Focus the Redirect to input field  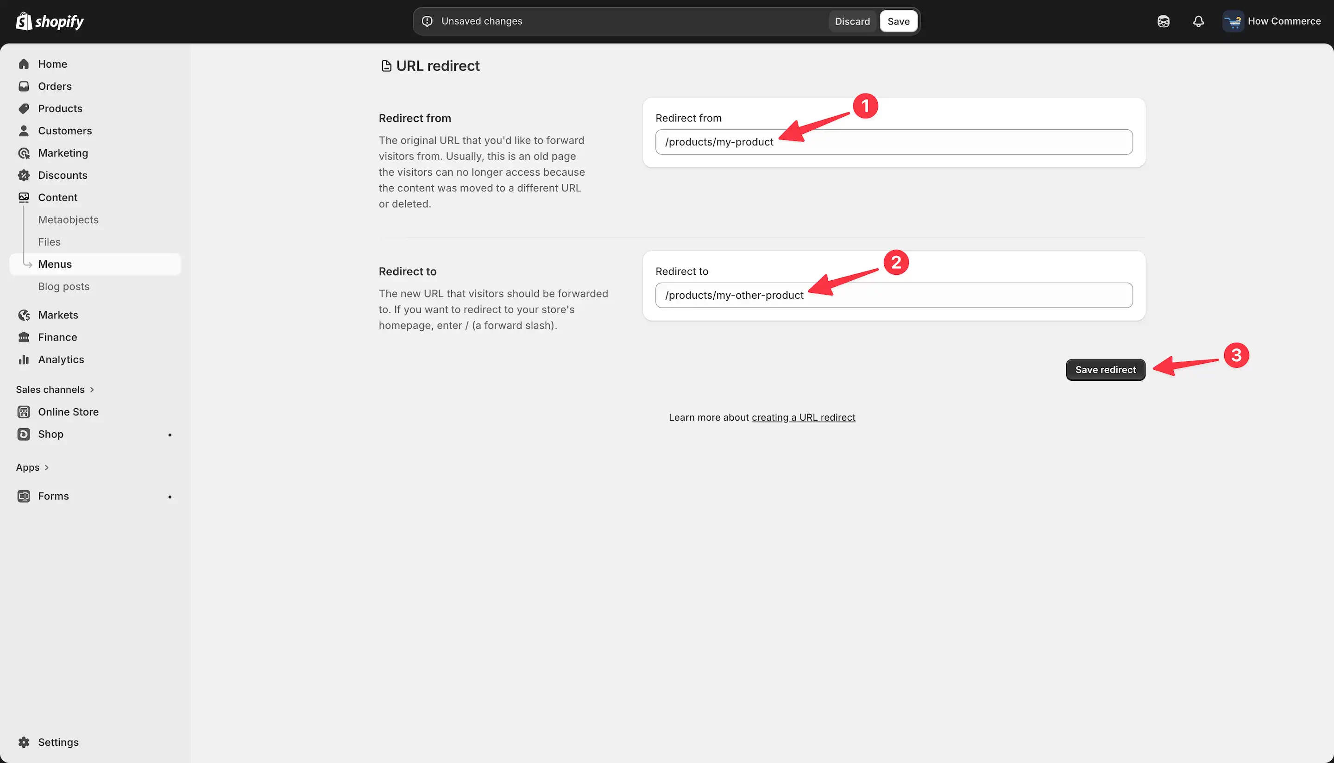pyautogui.click(x=894, y=296)
